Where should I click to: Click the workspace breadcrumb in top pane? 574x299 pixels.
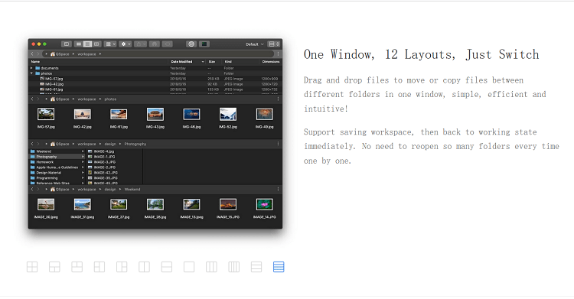pyautogui.click(x=86, y=54)
